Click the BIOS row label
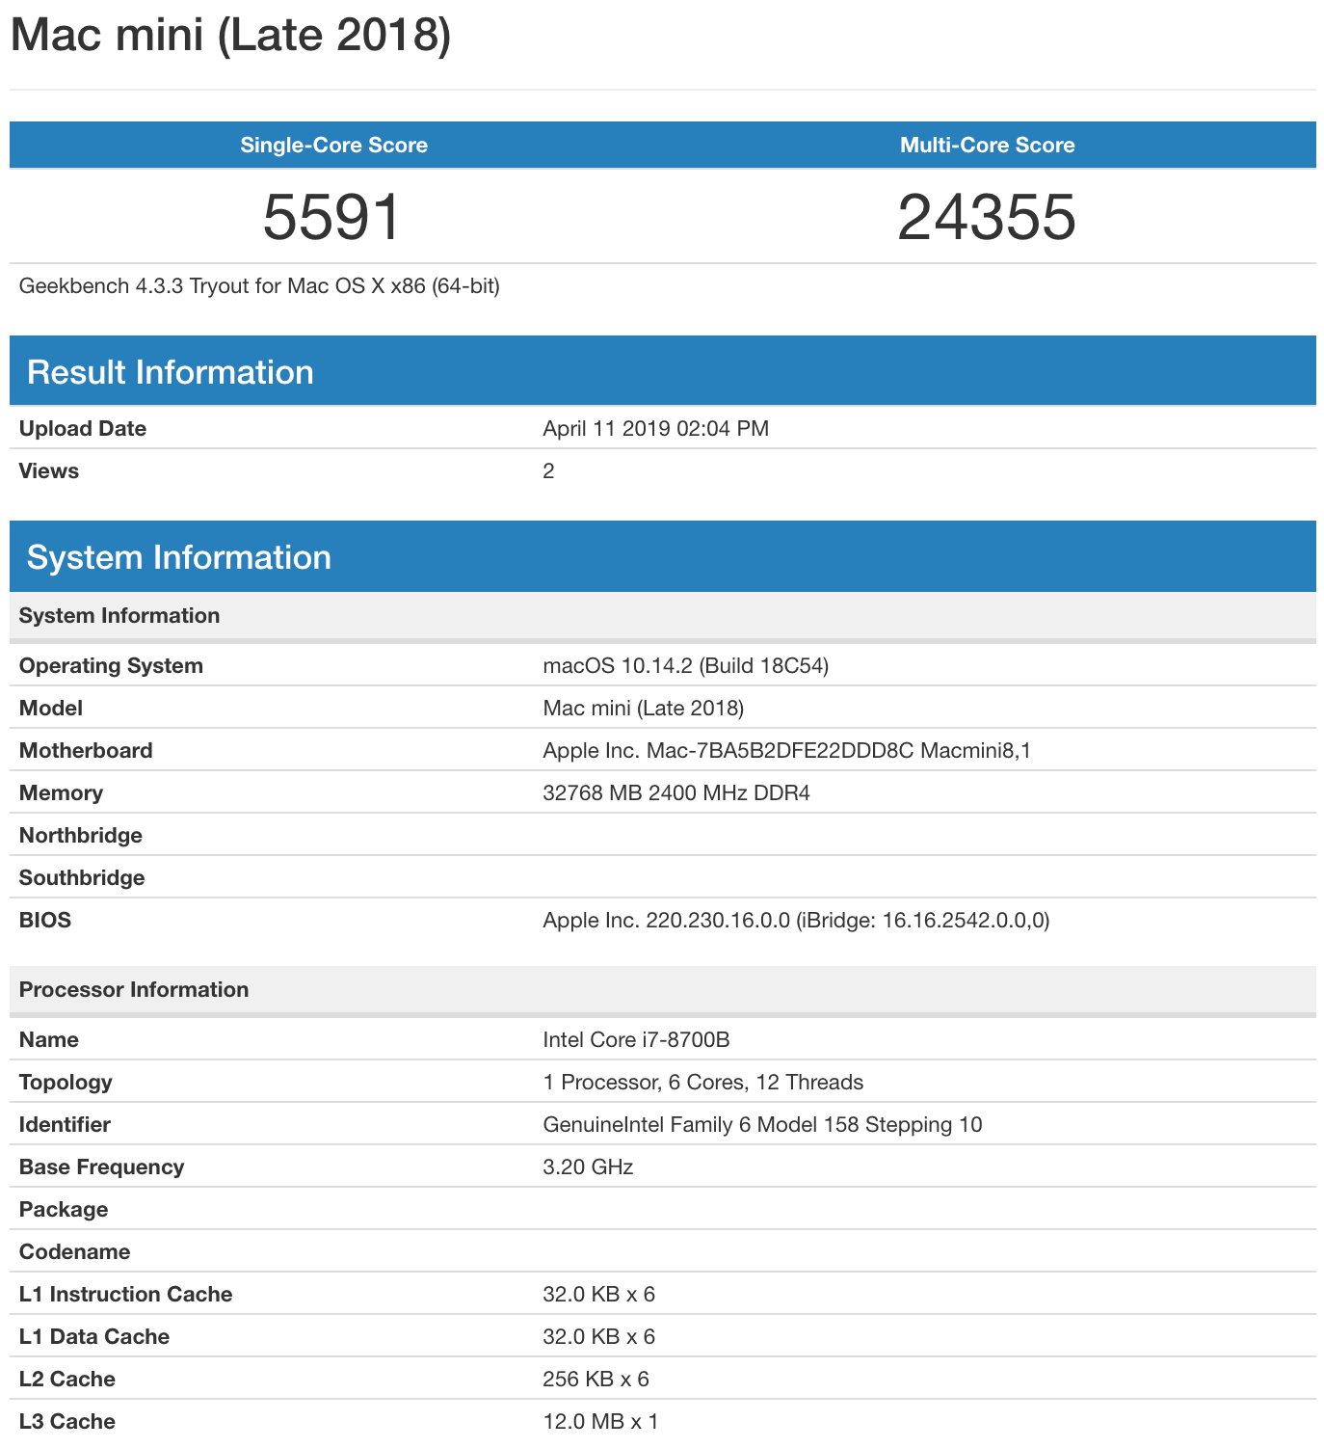This screenshot has height=1448, width=1324. (x=45, y=921)
